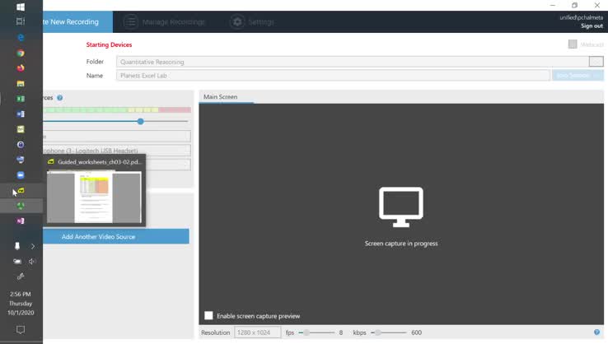Image resolution: width=608 pixels, height=344 pixels.
Task: Open Firefox from the taskbar
Action: (x=21, y=68)
